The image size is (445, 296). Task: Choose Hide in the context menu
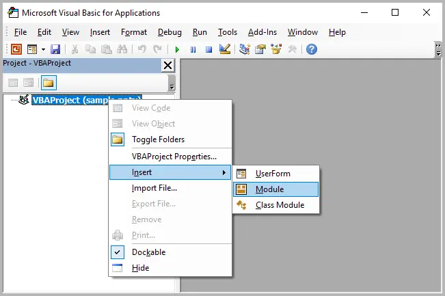170,268
